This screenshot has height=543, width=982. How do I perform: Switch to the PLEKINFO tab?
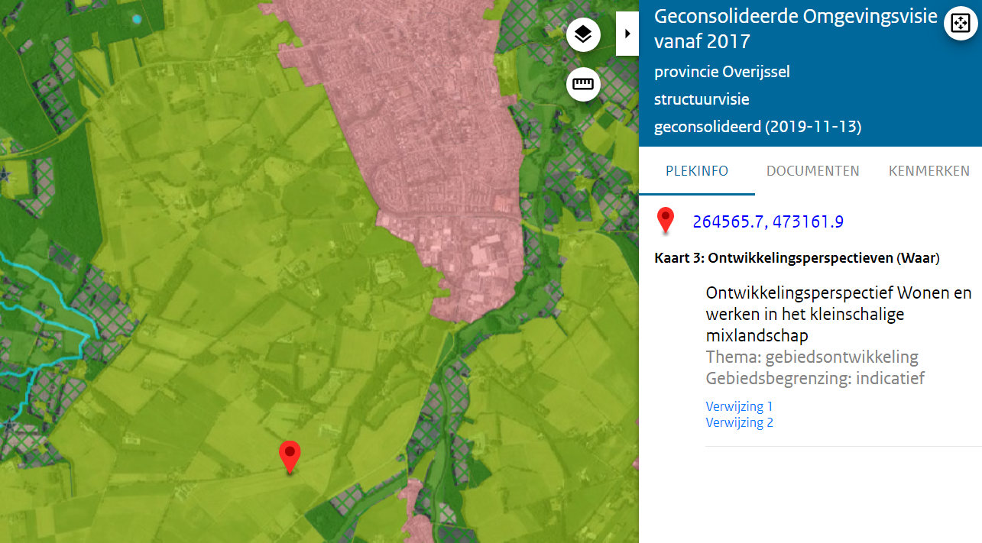pos(696,171)
